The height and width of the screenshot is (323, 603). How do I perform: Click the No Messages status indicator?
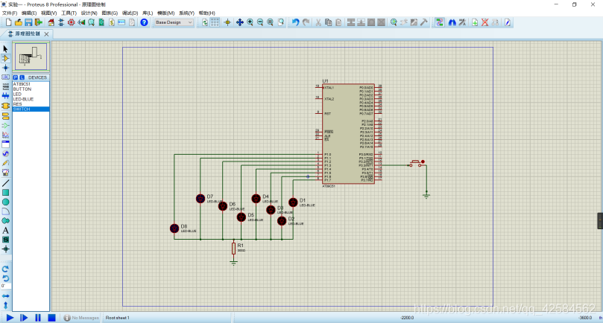point(81,318)
